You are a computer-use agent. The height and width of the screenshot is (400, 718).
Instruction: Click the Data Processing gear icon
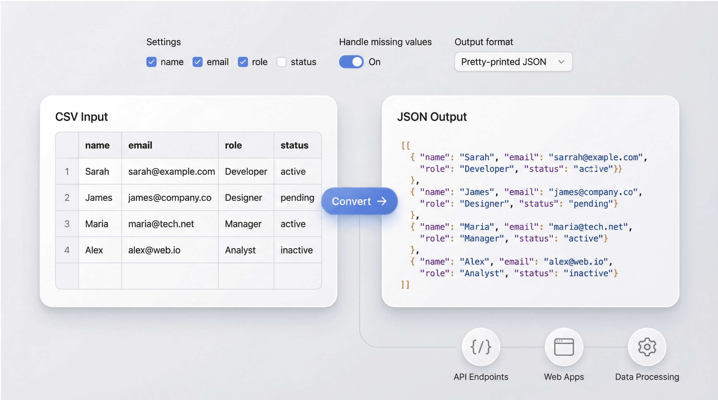[x=647, y=347]
